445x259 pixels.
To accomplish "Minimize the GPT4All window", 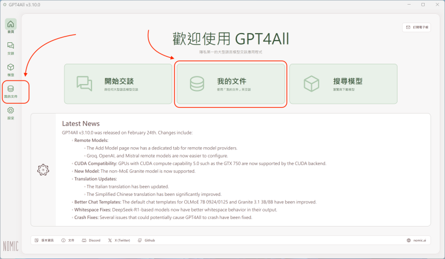I will click(x=406, y=5).
